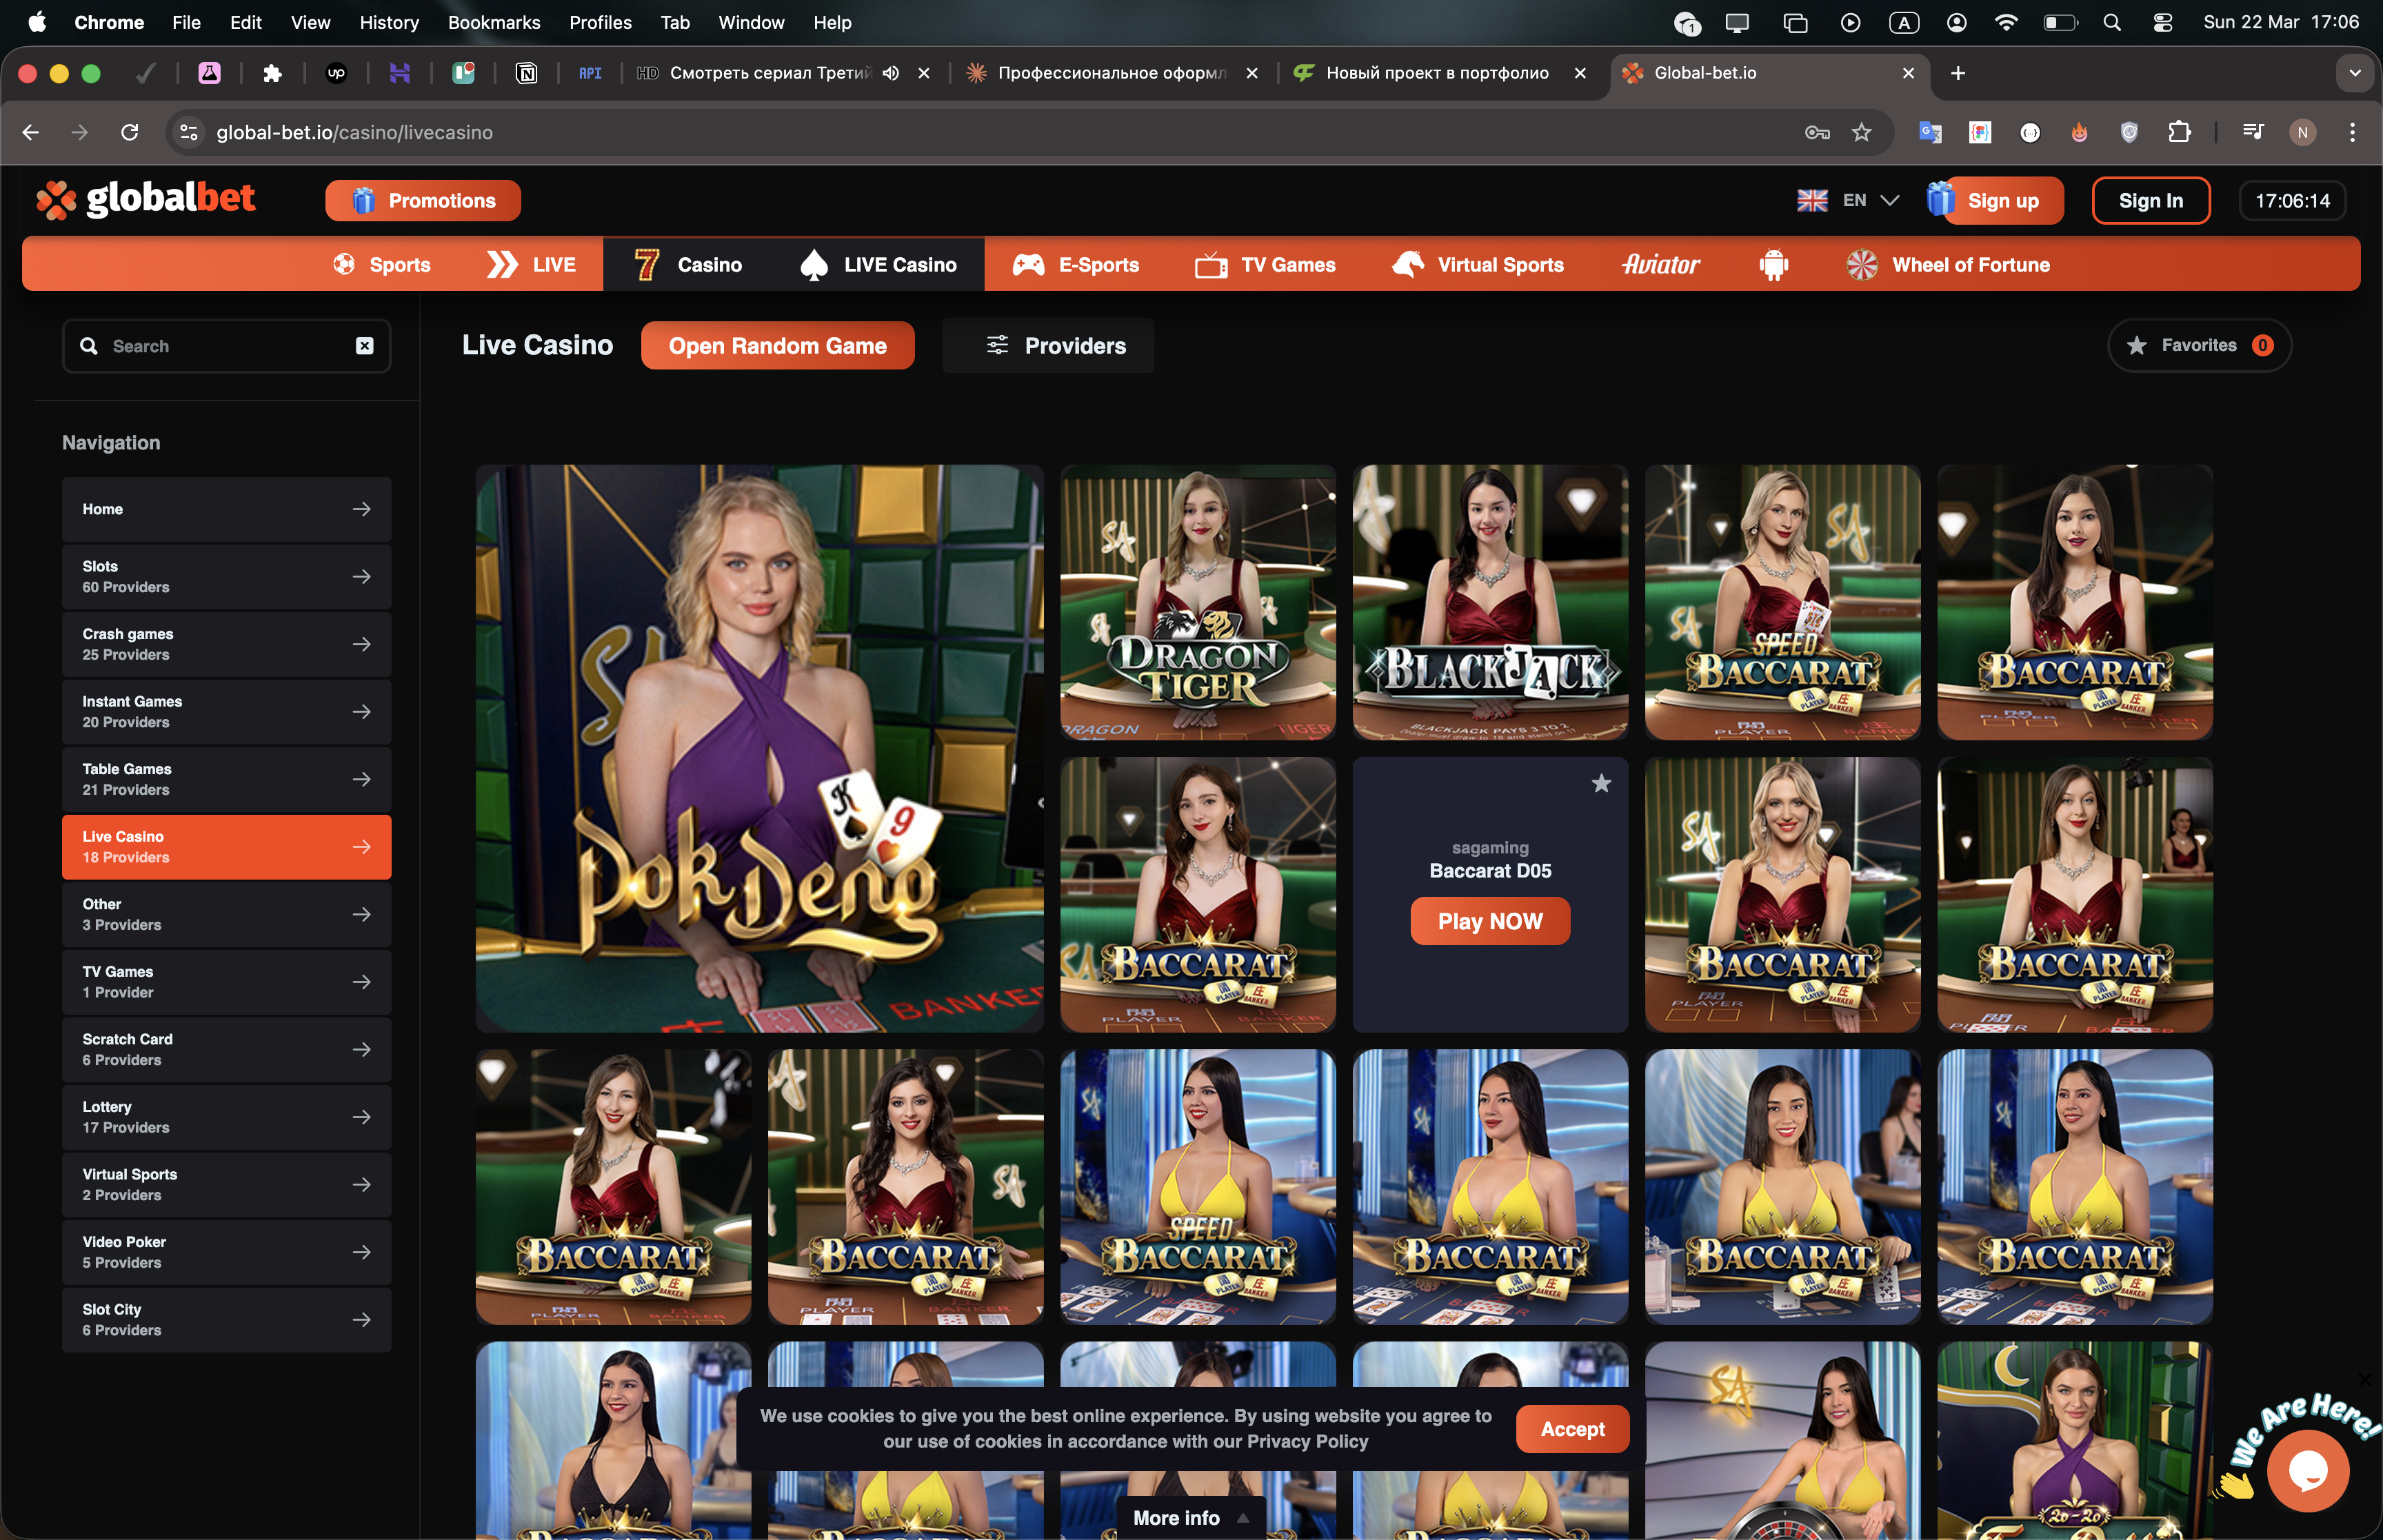The height and width of the screenshot is (1540, 2383).
Task: Open the password key icon in address bar
Action: (x=1817, y=132)
